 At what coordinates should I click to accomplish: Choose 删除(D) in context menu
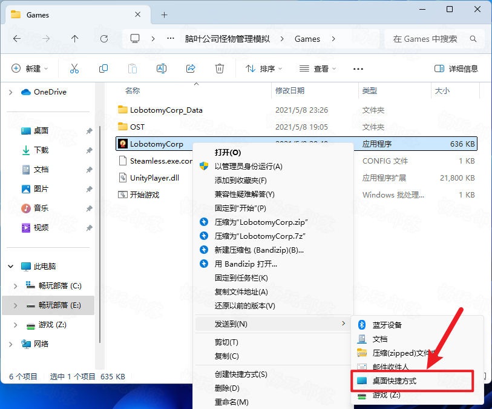coord(273,388)
